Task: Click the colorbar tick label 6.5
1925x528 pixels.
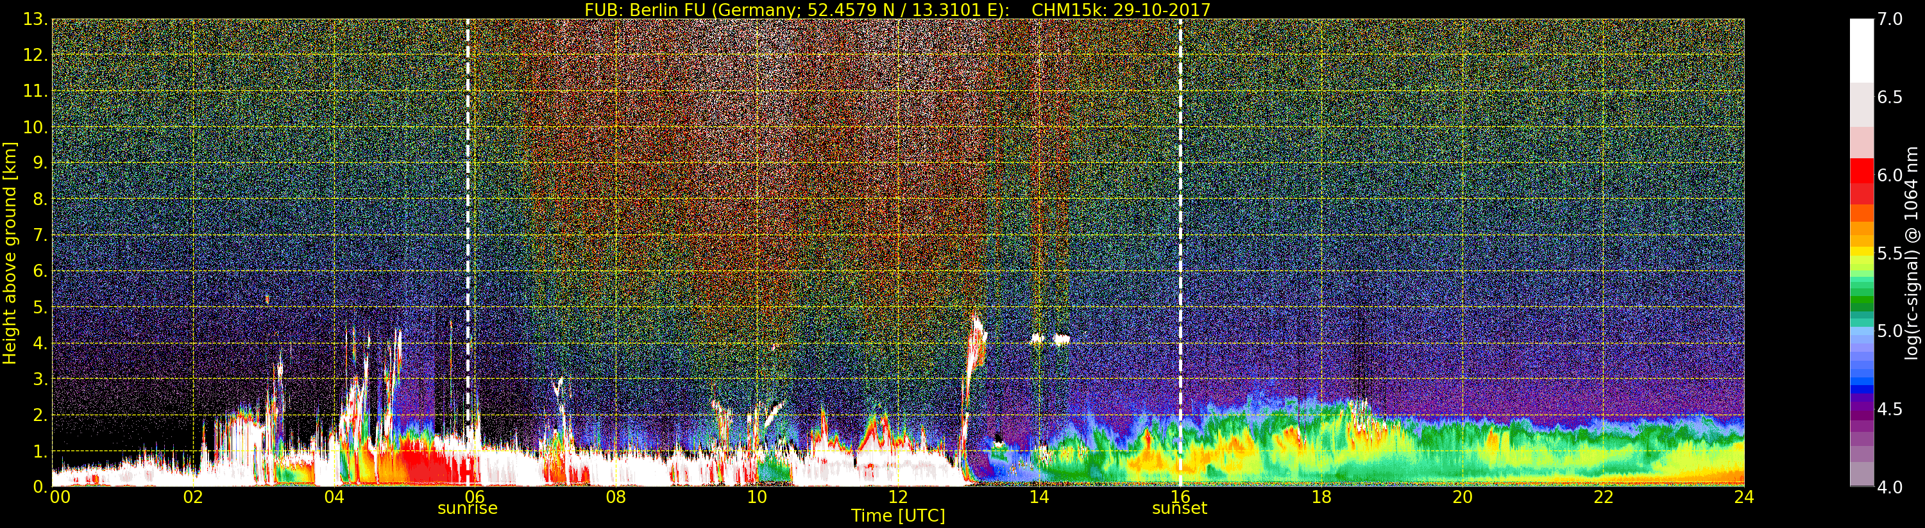Action: [x=1890, y=97]
